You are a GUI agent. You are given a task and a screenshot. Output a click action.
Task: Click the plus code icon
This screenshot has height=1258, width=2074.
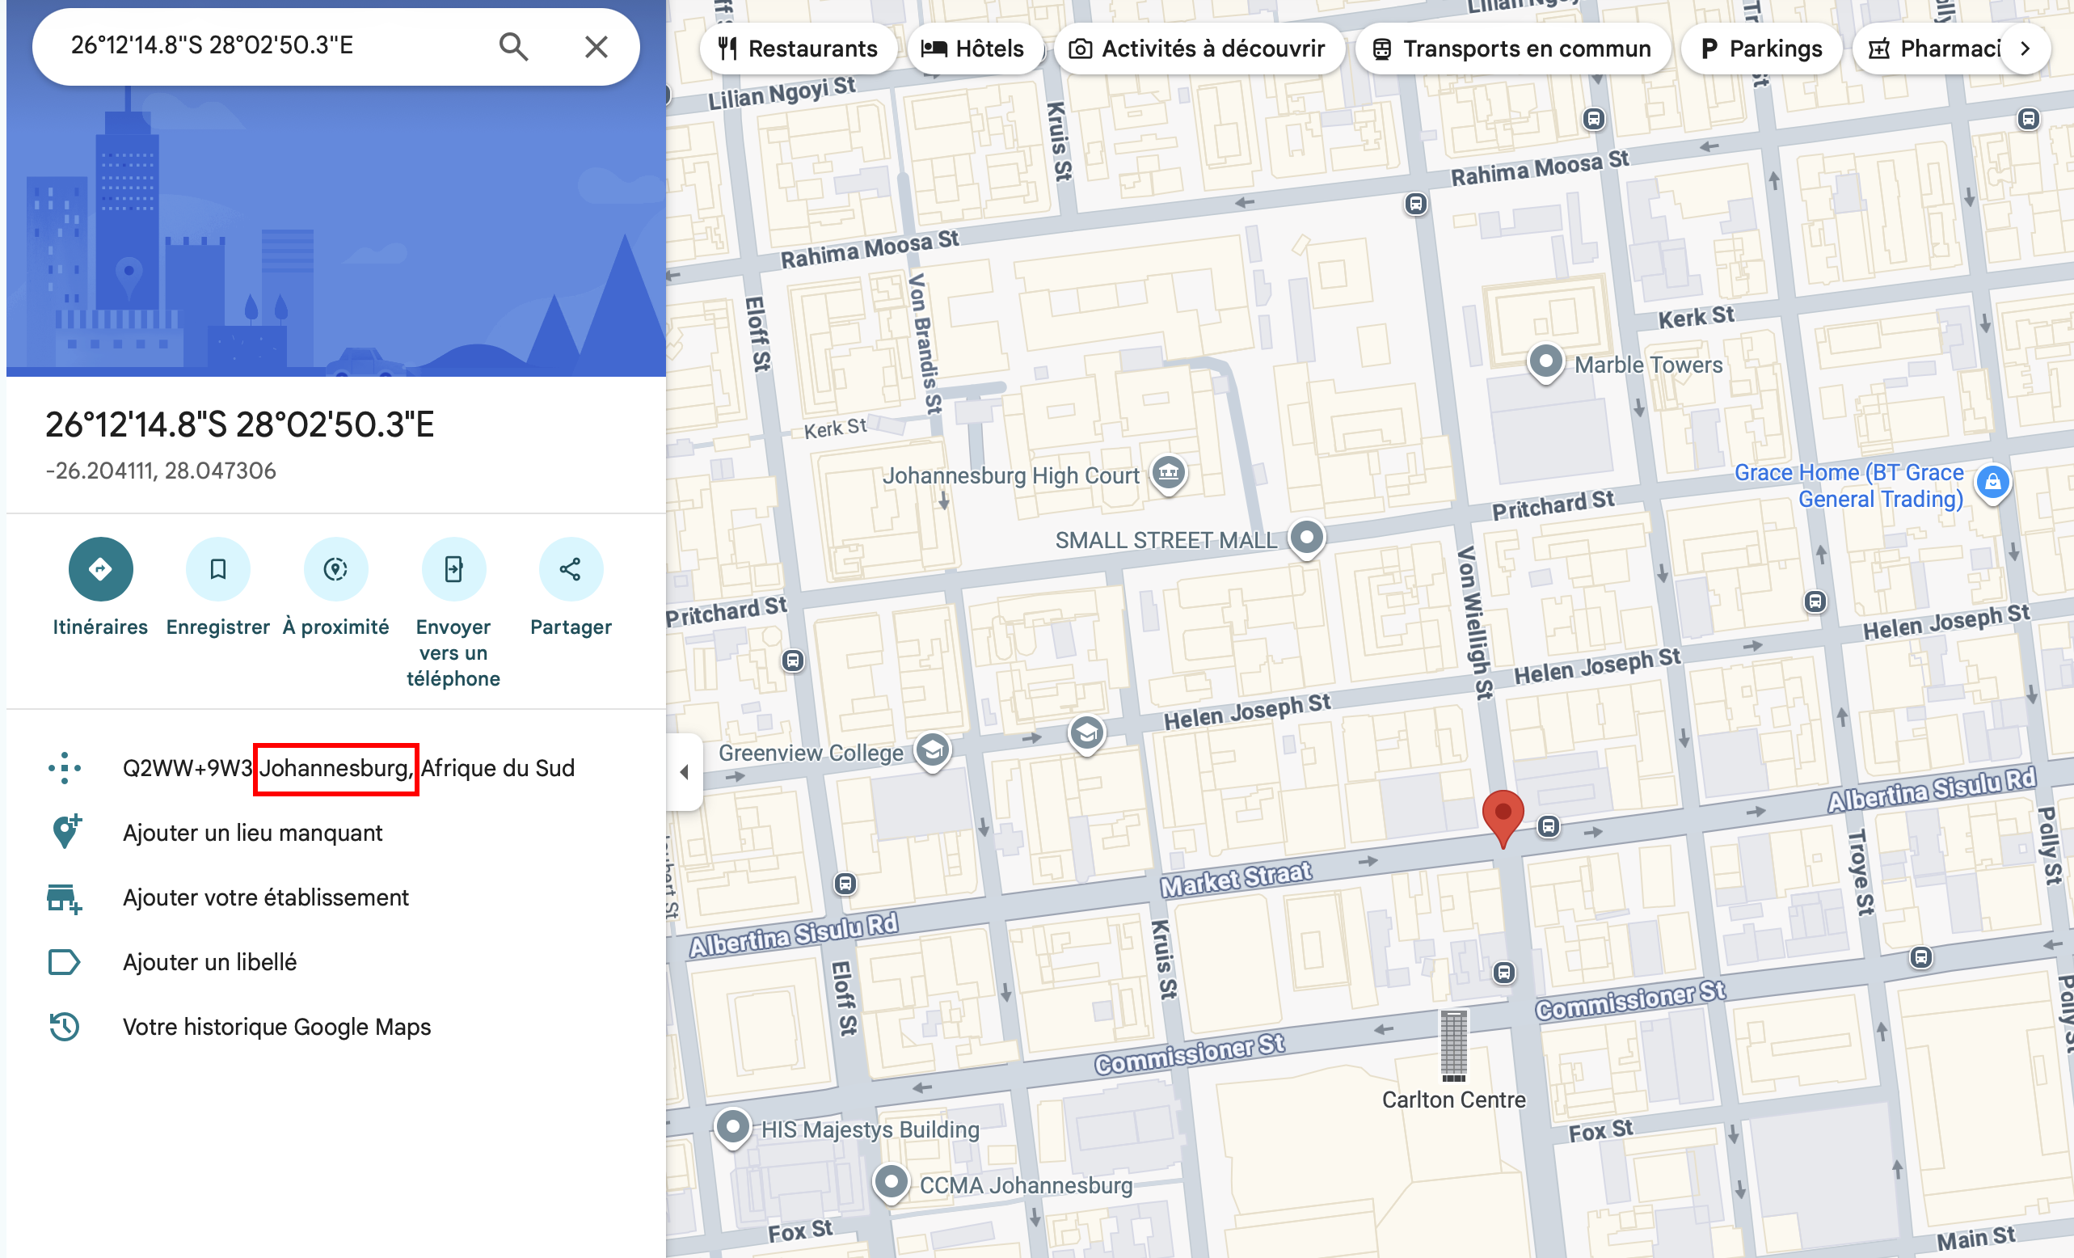(x=65, y=768)
